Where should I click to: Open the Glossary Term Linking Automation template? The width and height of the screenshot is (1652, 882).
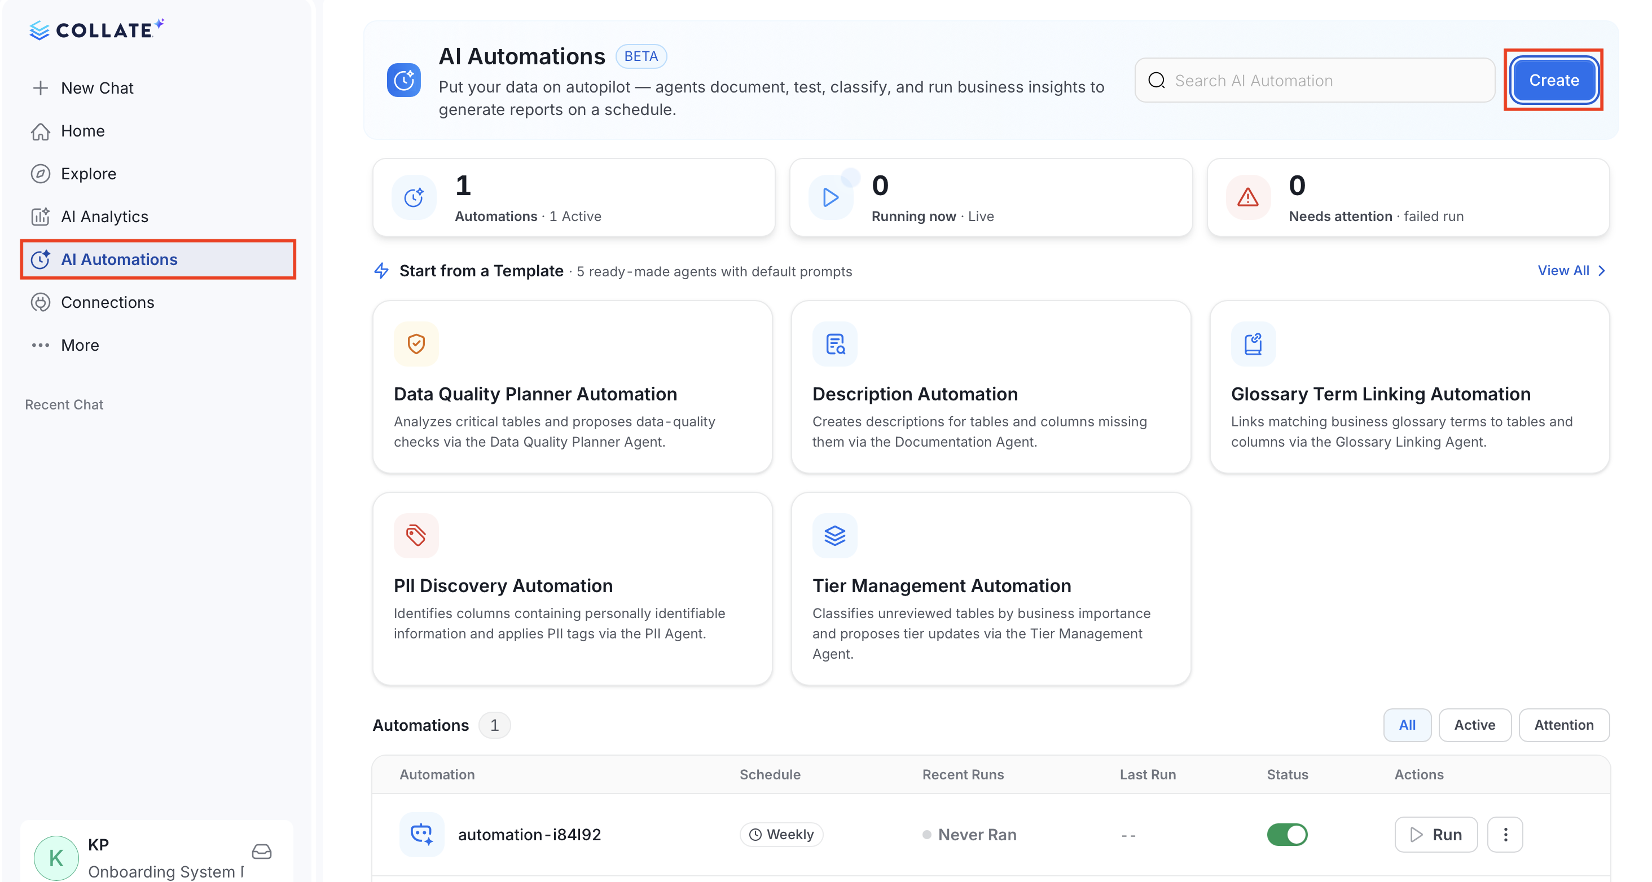tap(1409, 386)
